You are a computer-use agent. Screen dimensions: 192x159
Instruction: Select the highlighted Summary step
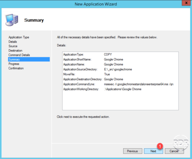pyautogui.click(x=29, y=59)
